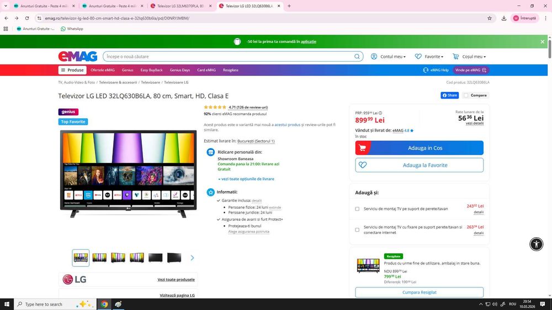Check Serviciu de montaj TV pe suport perete/tavan
552x310 pixels.
coord(357,209)
